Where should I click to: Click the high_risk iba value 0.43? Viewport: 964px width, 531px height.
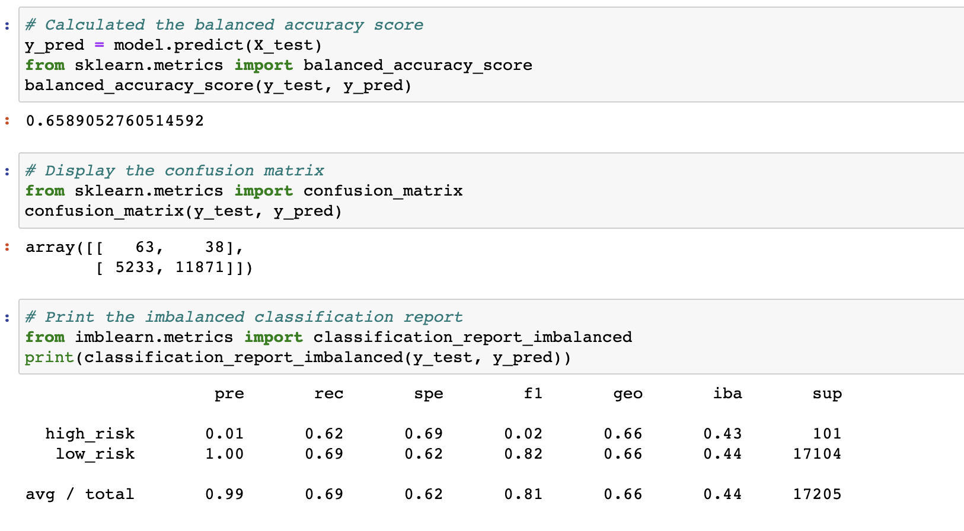point(723,434)
